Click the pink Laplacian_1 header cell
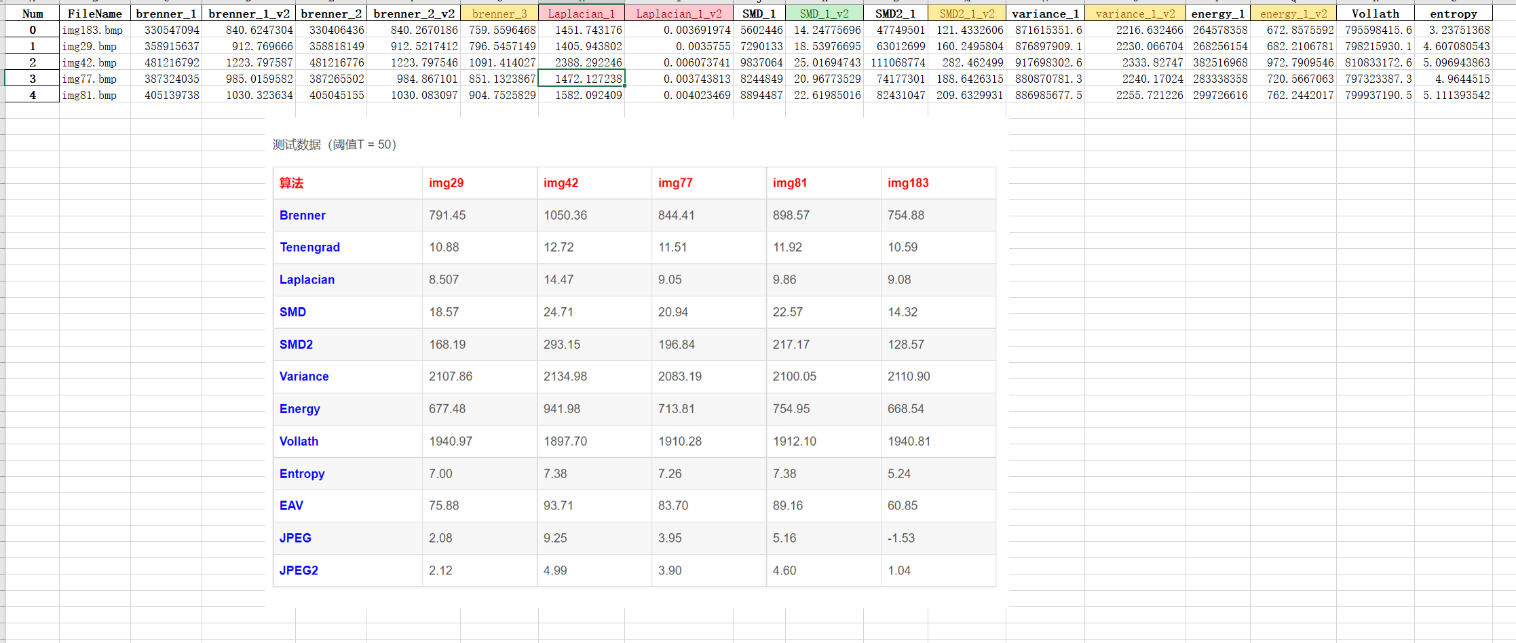The image size is (1516, 643). pos(582,14)
